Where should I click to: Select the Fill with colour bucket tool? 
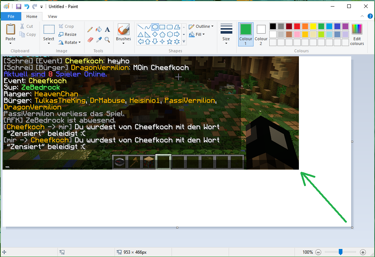99,30
